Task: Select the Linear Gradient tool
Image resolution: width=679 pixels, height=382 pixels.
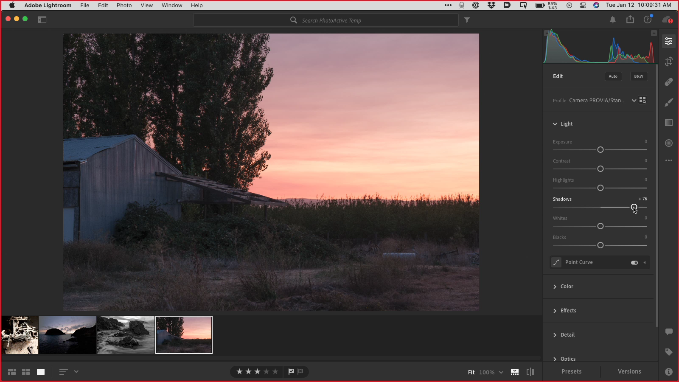Action: tap(669, 123)
